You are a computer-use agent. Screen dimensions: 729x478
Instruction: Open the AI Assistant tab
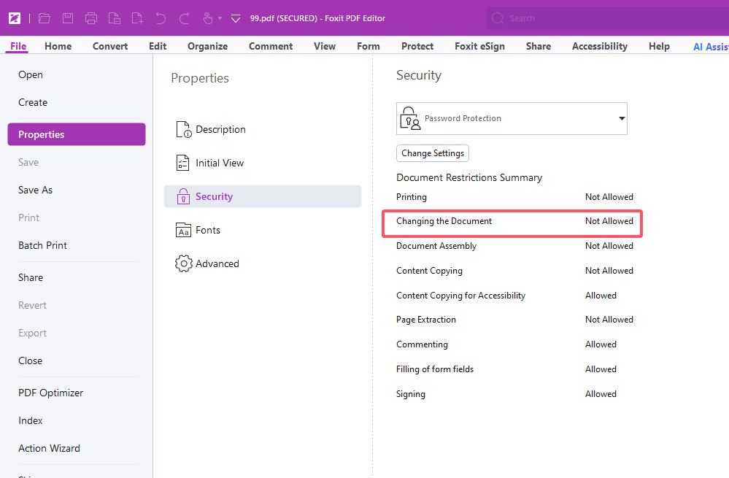[711, 47]
